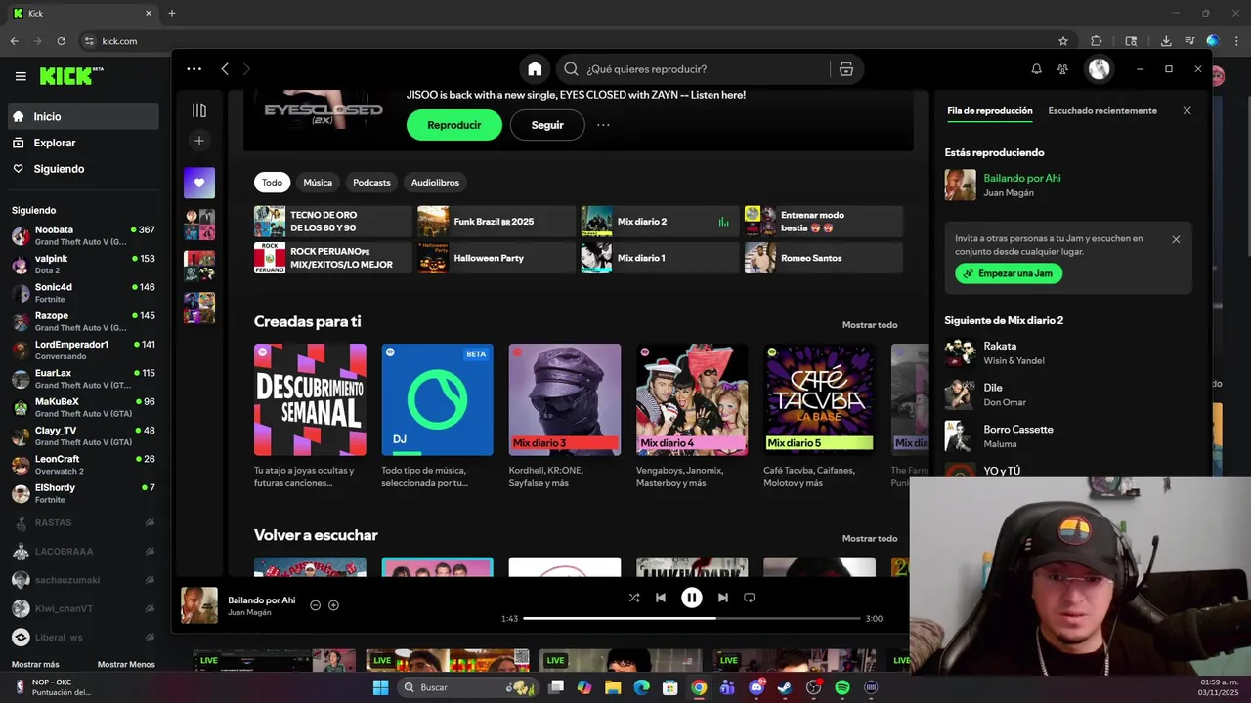Open Windows Start menu
This screenshot has height=703, width=1251.
pos(381,687)
